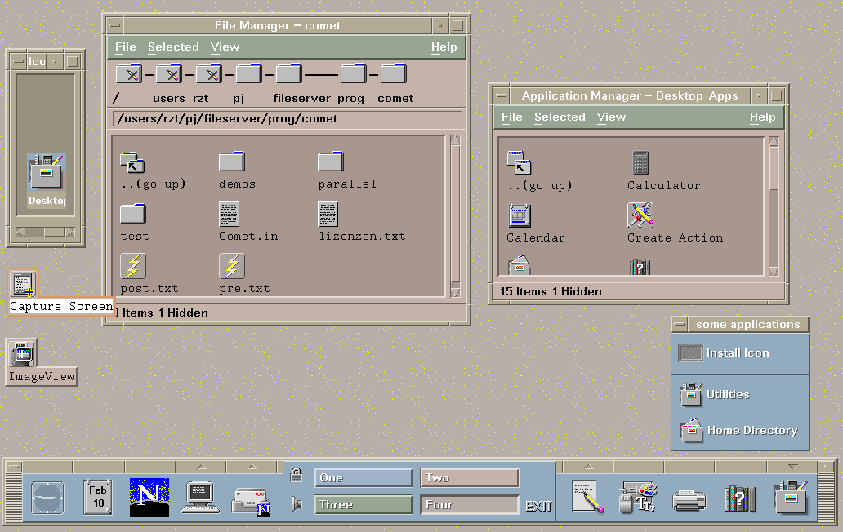843x532 pixels.
Task: Click the printer icon in front panel
Action: click(689, 499)
